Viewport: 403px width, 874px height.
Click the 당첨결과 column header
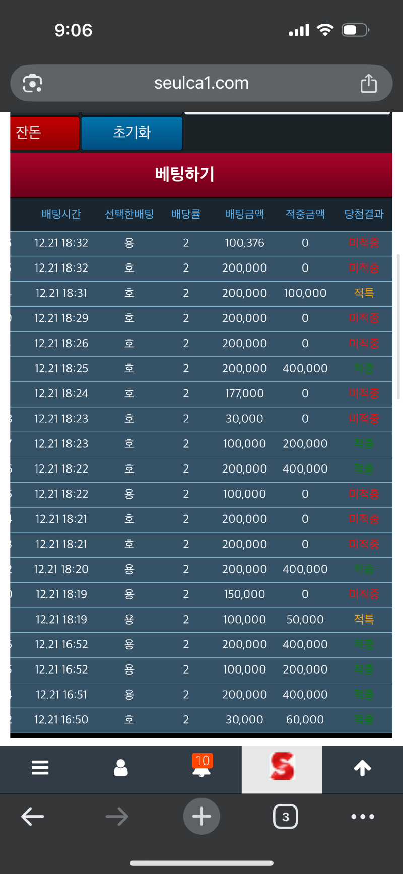364,214
